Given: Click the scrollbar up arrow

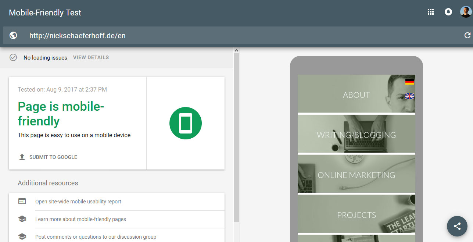Looking at the screenshot, I should (236, 50).
